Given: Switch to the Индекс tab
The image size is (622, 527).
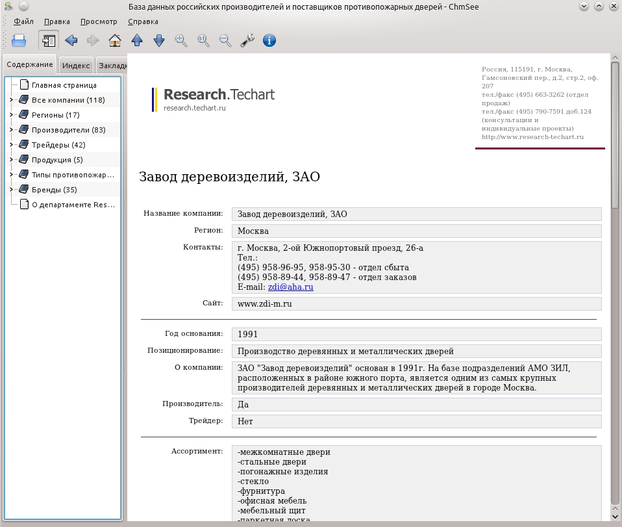Looking at the screenshot, I should pos(76,66).
